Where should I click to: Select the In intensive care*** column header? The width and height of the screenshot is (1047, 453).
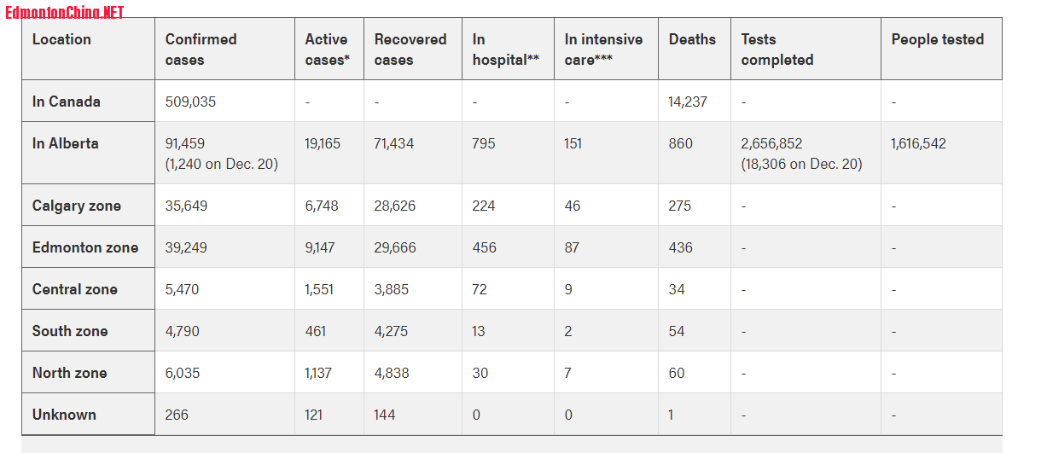[x=603, y=49]
